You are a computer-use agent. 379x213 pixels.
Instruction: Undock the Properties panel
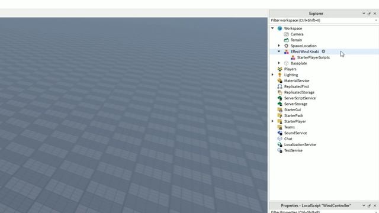tap(369, 205)
